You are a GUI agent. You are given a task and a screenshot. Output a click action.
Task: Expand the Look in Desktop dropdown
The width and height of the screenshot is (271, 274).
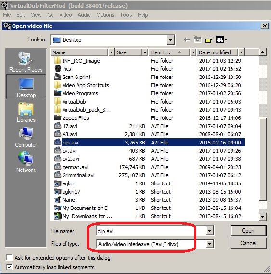point(170,40)
